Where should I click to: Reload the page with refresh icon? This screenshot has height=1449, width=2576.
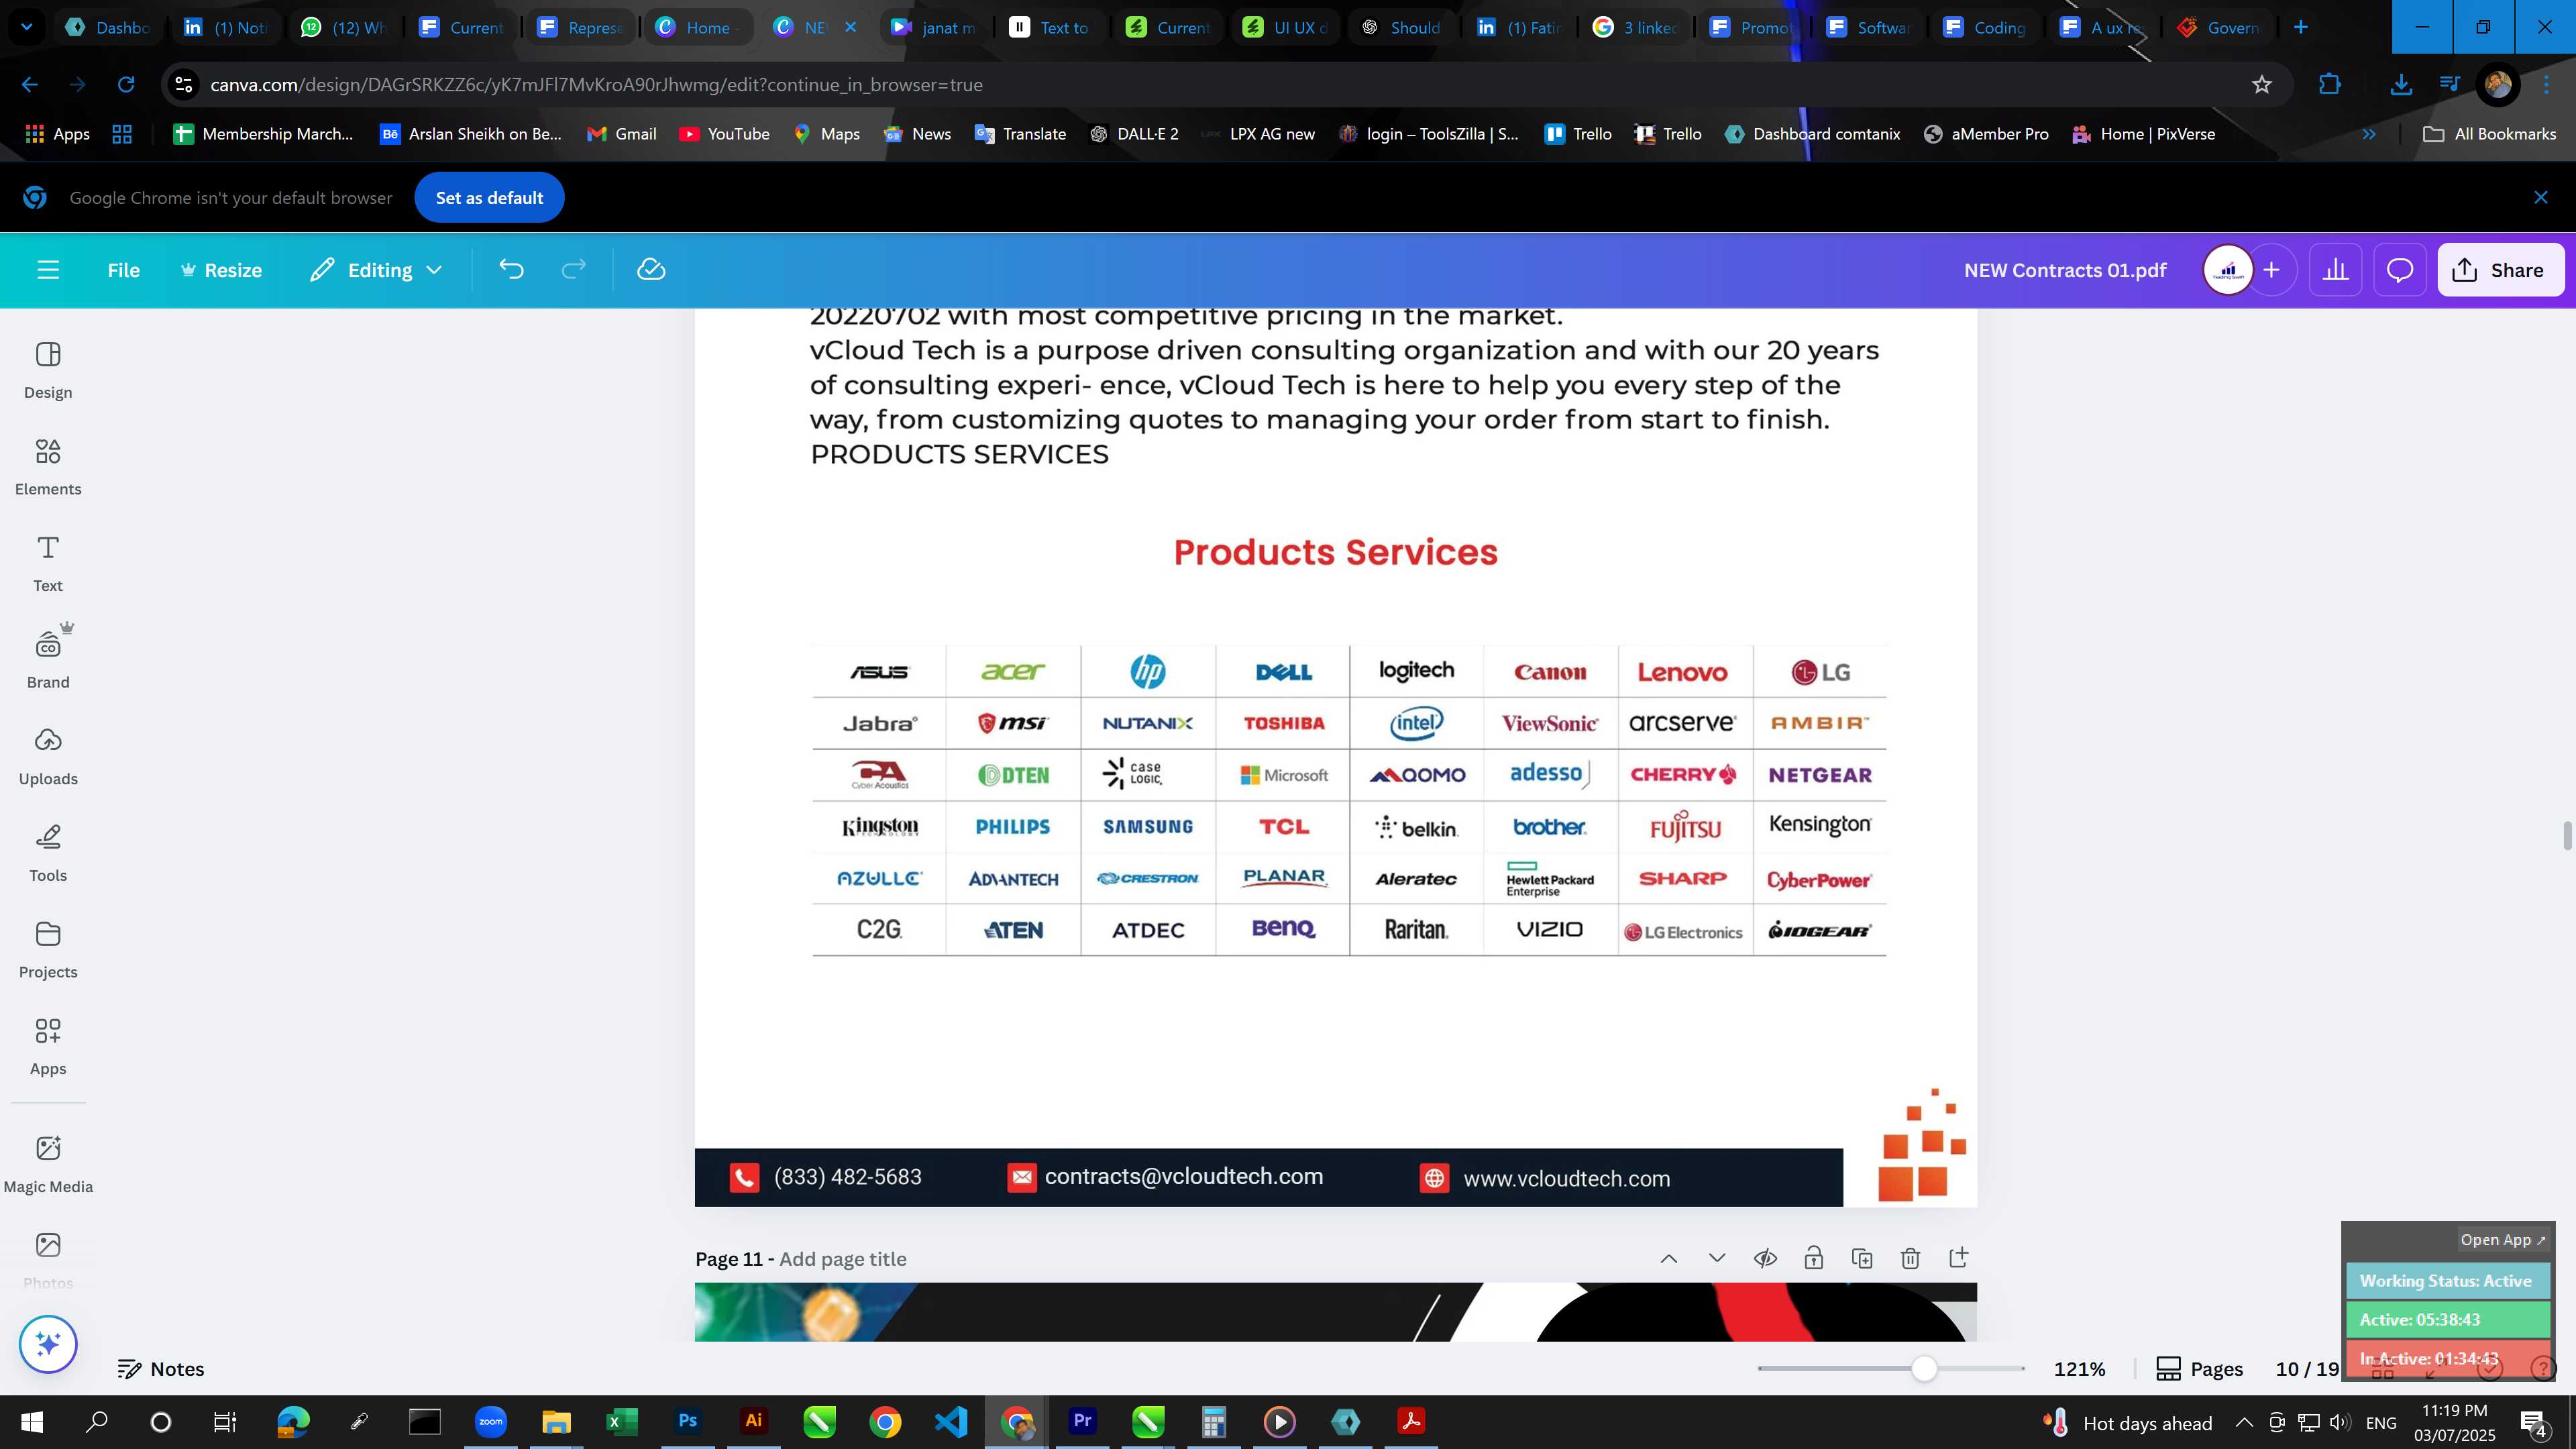click(126, 85)
